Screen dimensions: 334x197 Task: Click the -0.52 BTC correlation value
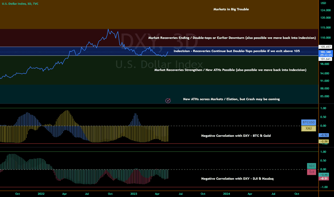click(324, 135)
